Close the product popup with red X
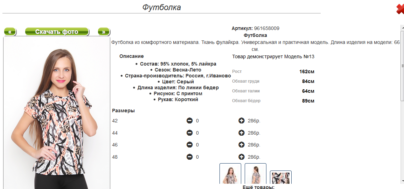Screen dimensions: 404x189 pos(400,9)
